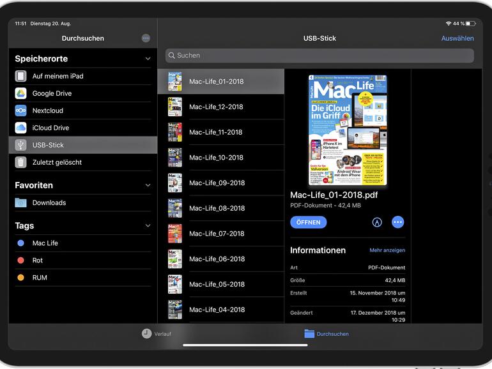Viewport: 492px width, 369px height.
Task: Click the Mac-Life_08-2018 file name
Action: click(217, 209)
